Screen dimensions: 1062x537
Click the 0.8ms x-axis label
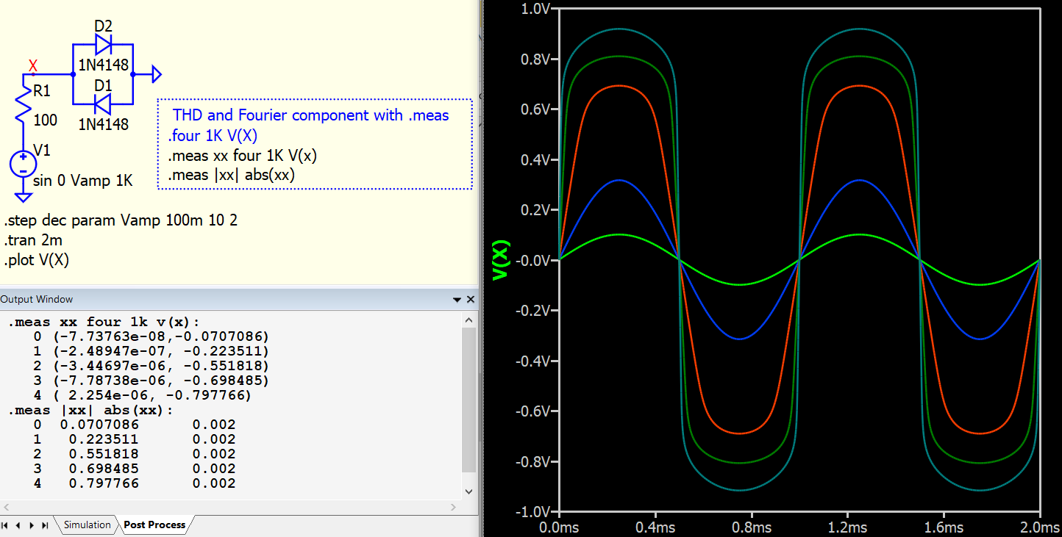pos(752,527)
